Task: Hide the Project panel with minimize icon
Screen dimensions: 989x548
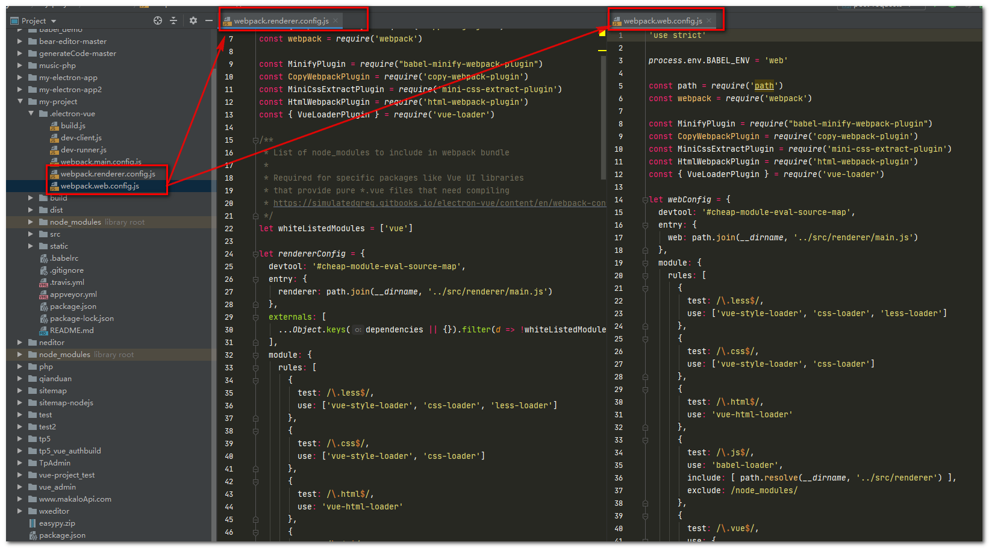Action: point(209,20)
